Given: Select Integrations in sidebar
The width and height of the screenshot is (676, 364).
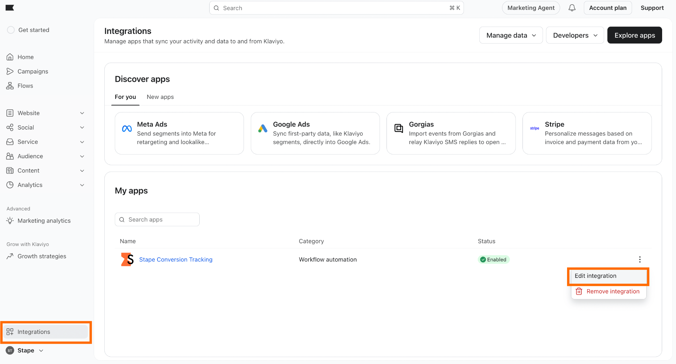Looking at the screenshot, I should pyautogui.click(x=46, y=332).
